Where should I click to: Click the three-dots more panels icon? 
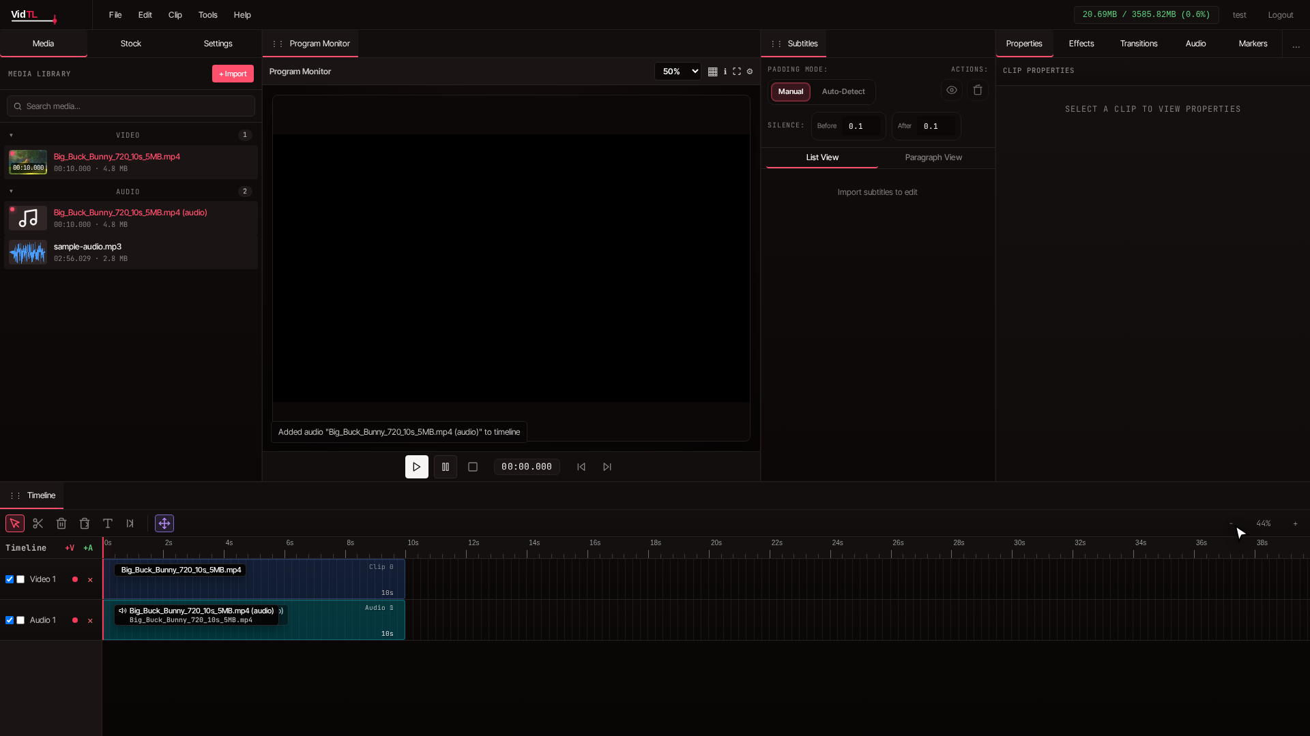click(1296, 45)
